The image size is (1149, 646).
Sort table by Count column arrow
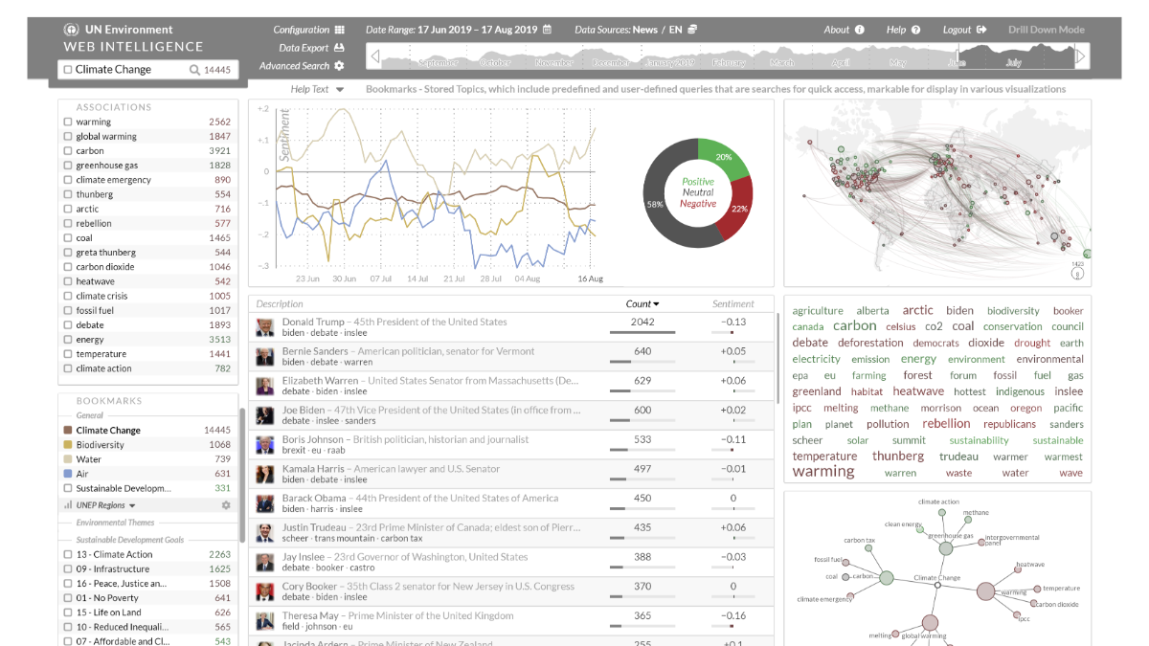tap(656, 304)
